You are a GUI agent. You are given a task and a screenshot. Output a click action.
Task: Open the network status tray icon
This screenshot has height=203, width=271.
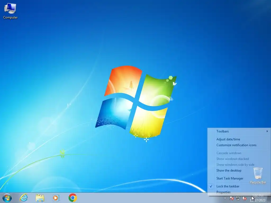(238, 198)
